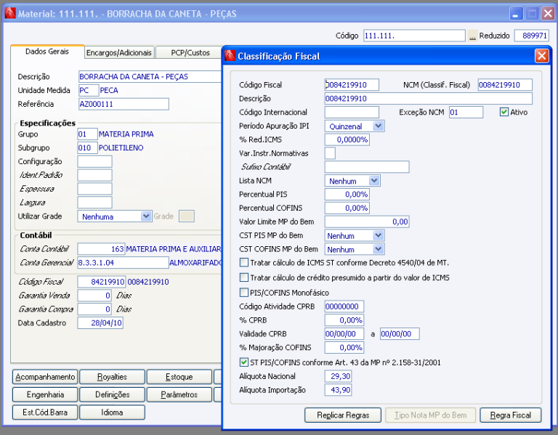Click the Conta Gerencial field 8.3.3.1.04
Screen dimensions: 558x435
point(123,262)
